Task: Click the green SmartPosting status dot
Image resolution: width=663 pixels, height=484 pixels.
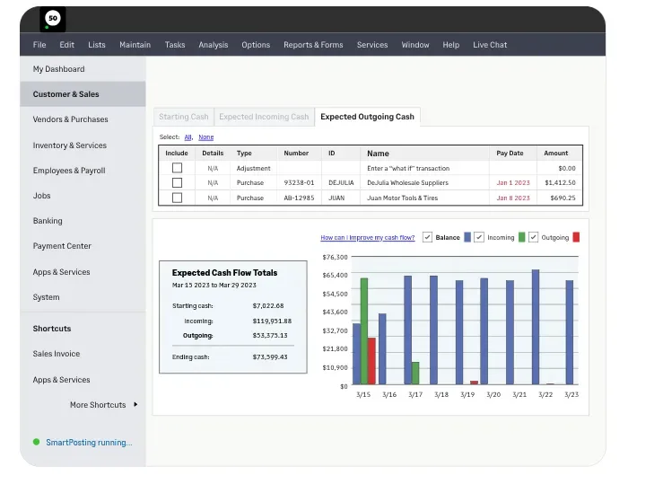Action: coord(37,442)
